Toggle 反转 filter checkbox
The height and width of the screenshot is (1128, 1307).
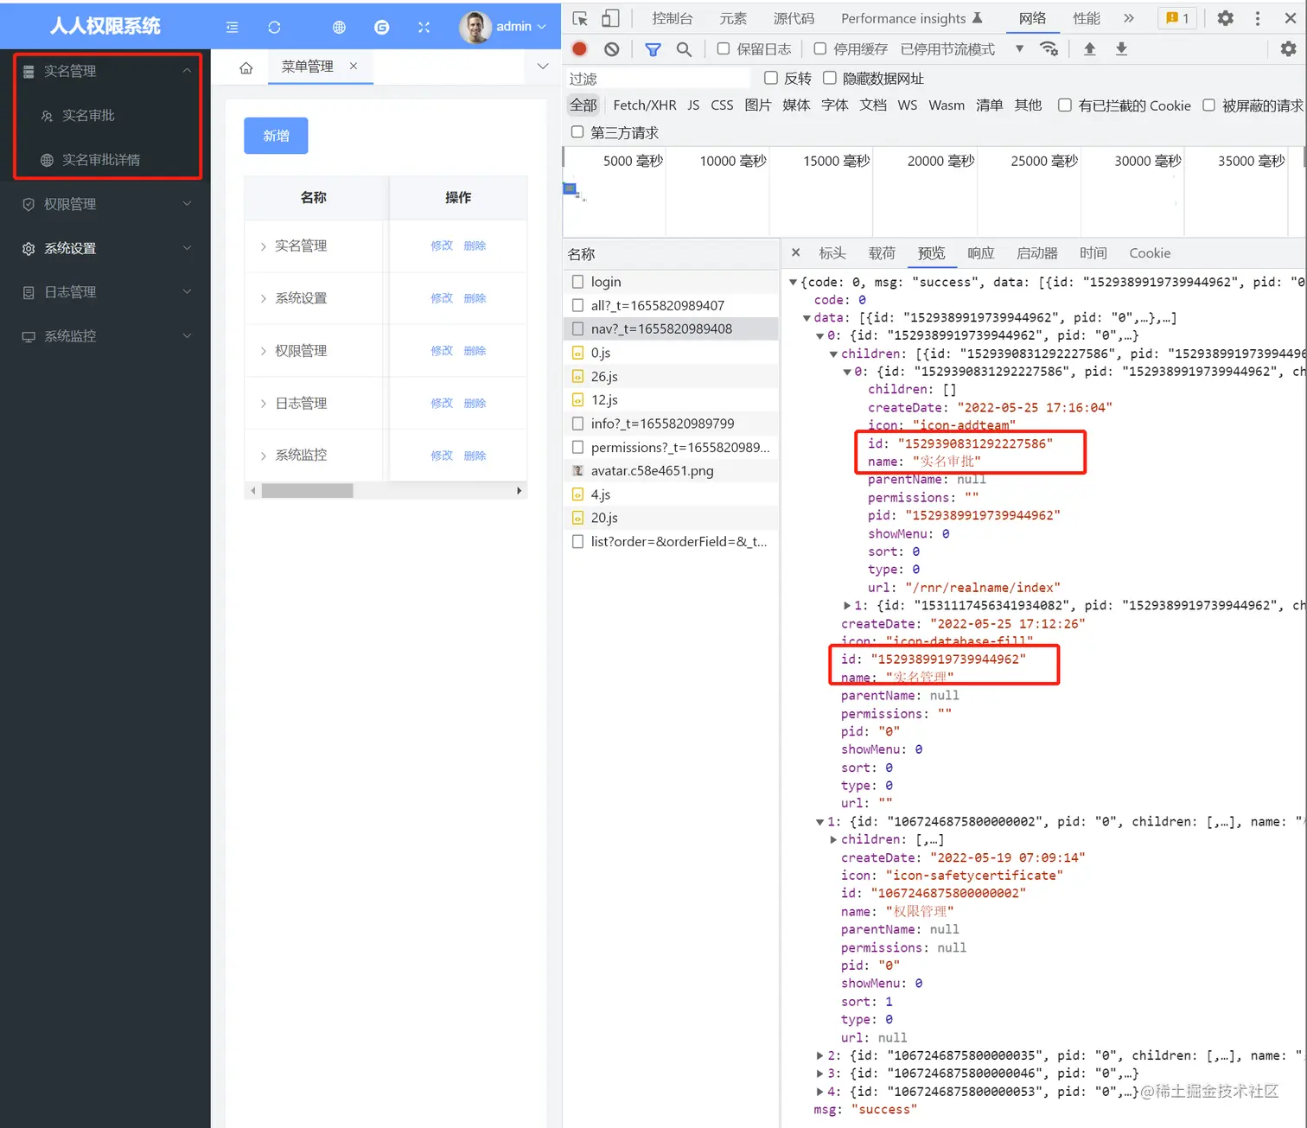tap(771, 78)
